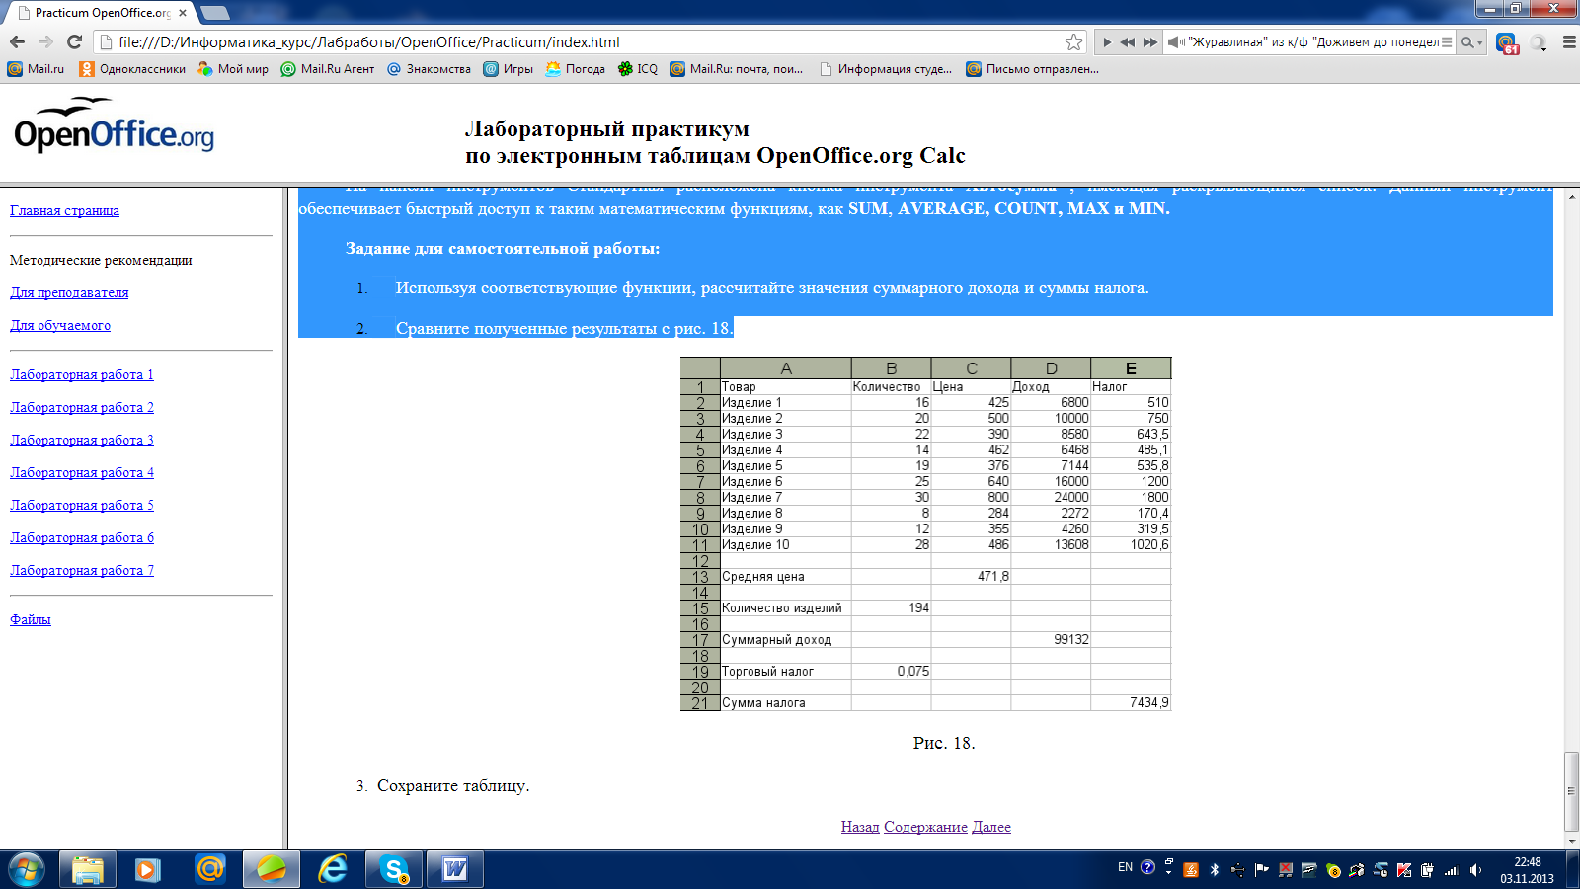The height and width of the screenshot is (889, 1580).
Task: Open Skype from the taskbar
Action: click(x=394, y=869)
